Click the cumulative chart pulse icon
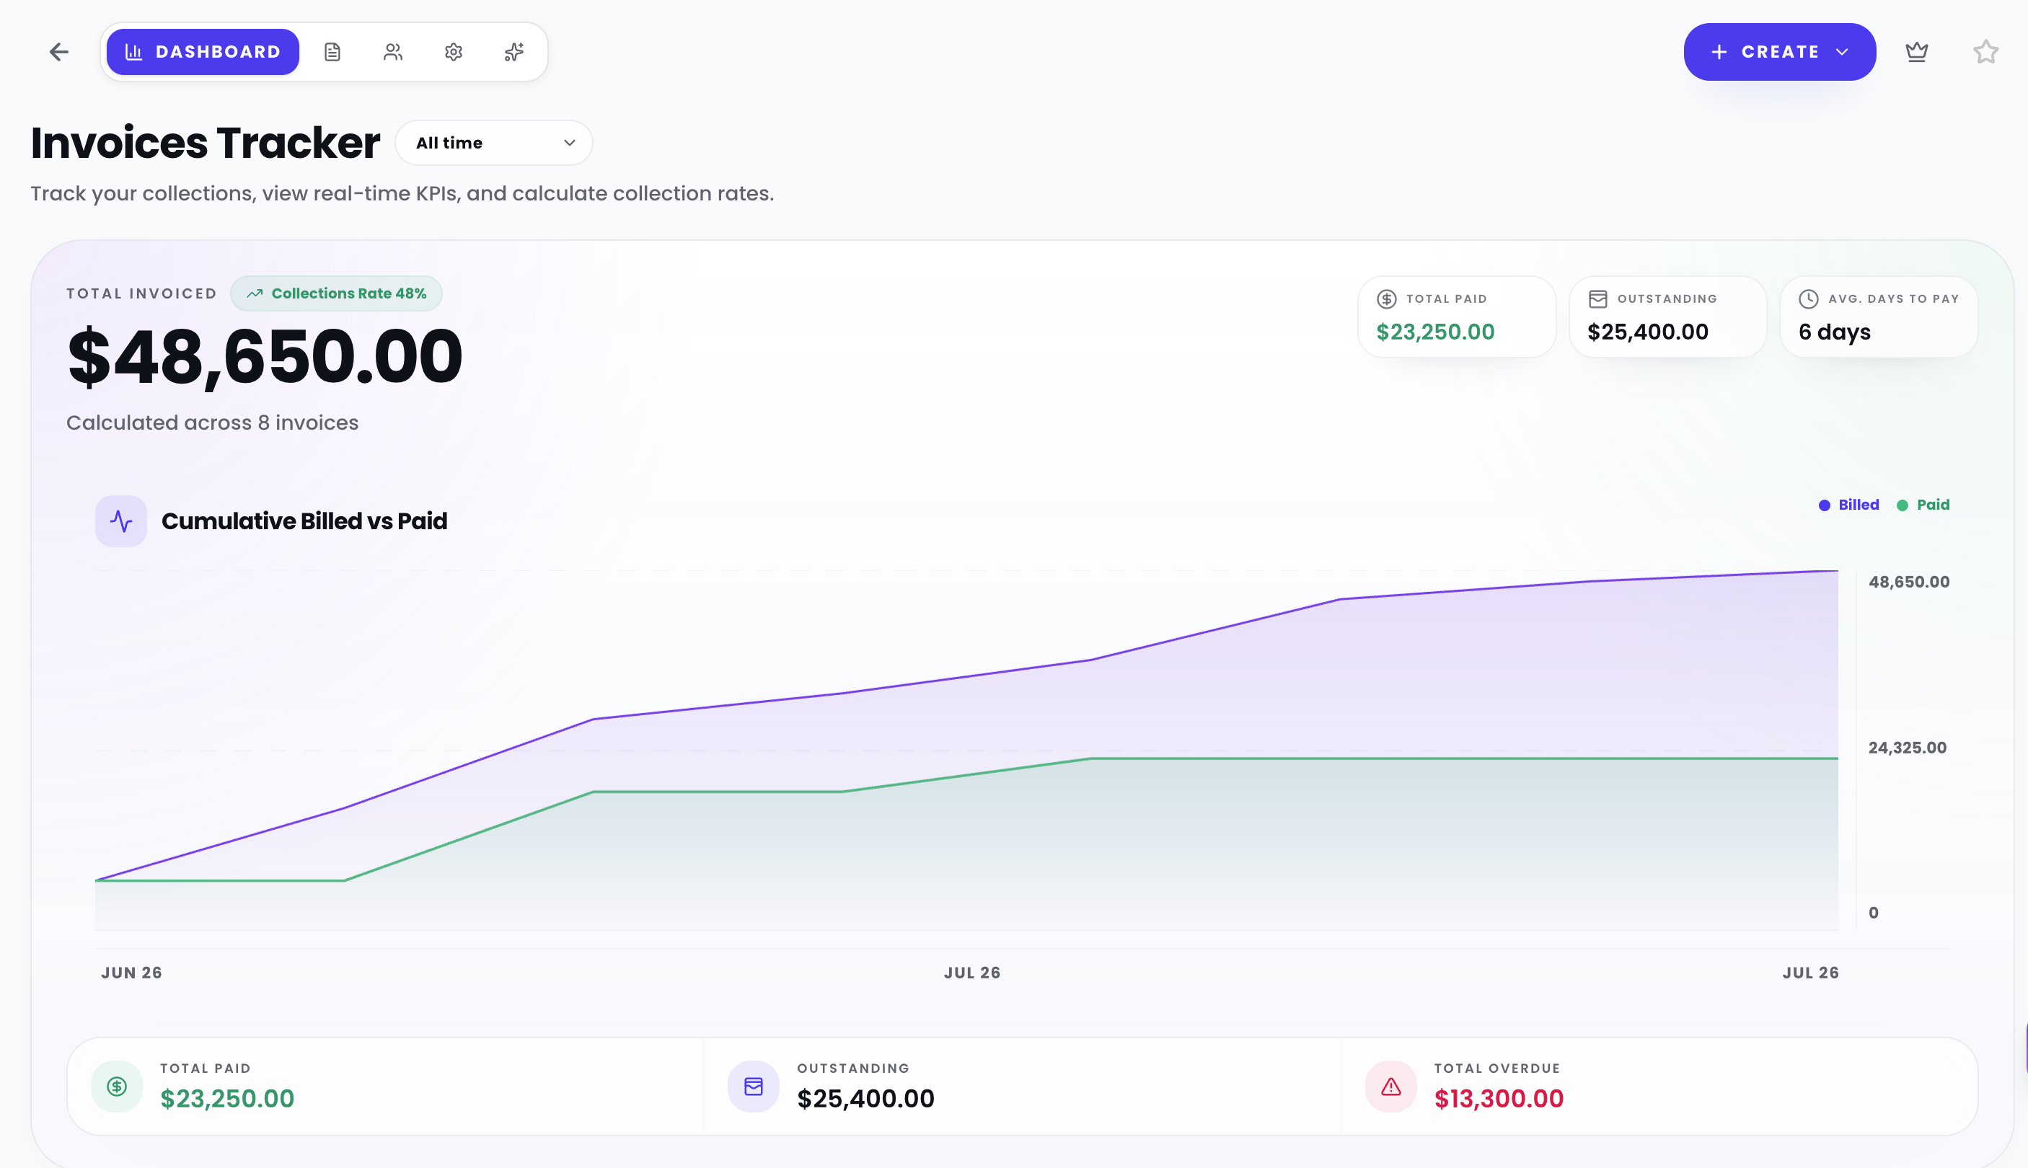The width and height of the screenshot is (2028, 1168). coord(121,521)
